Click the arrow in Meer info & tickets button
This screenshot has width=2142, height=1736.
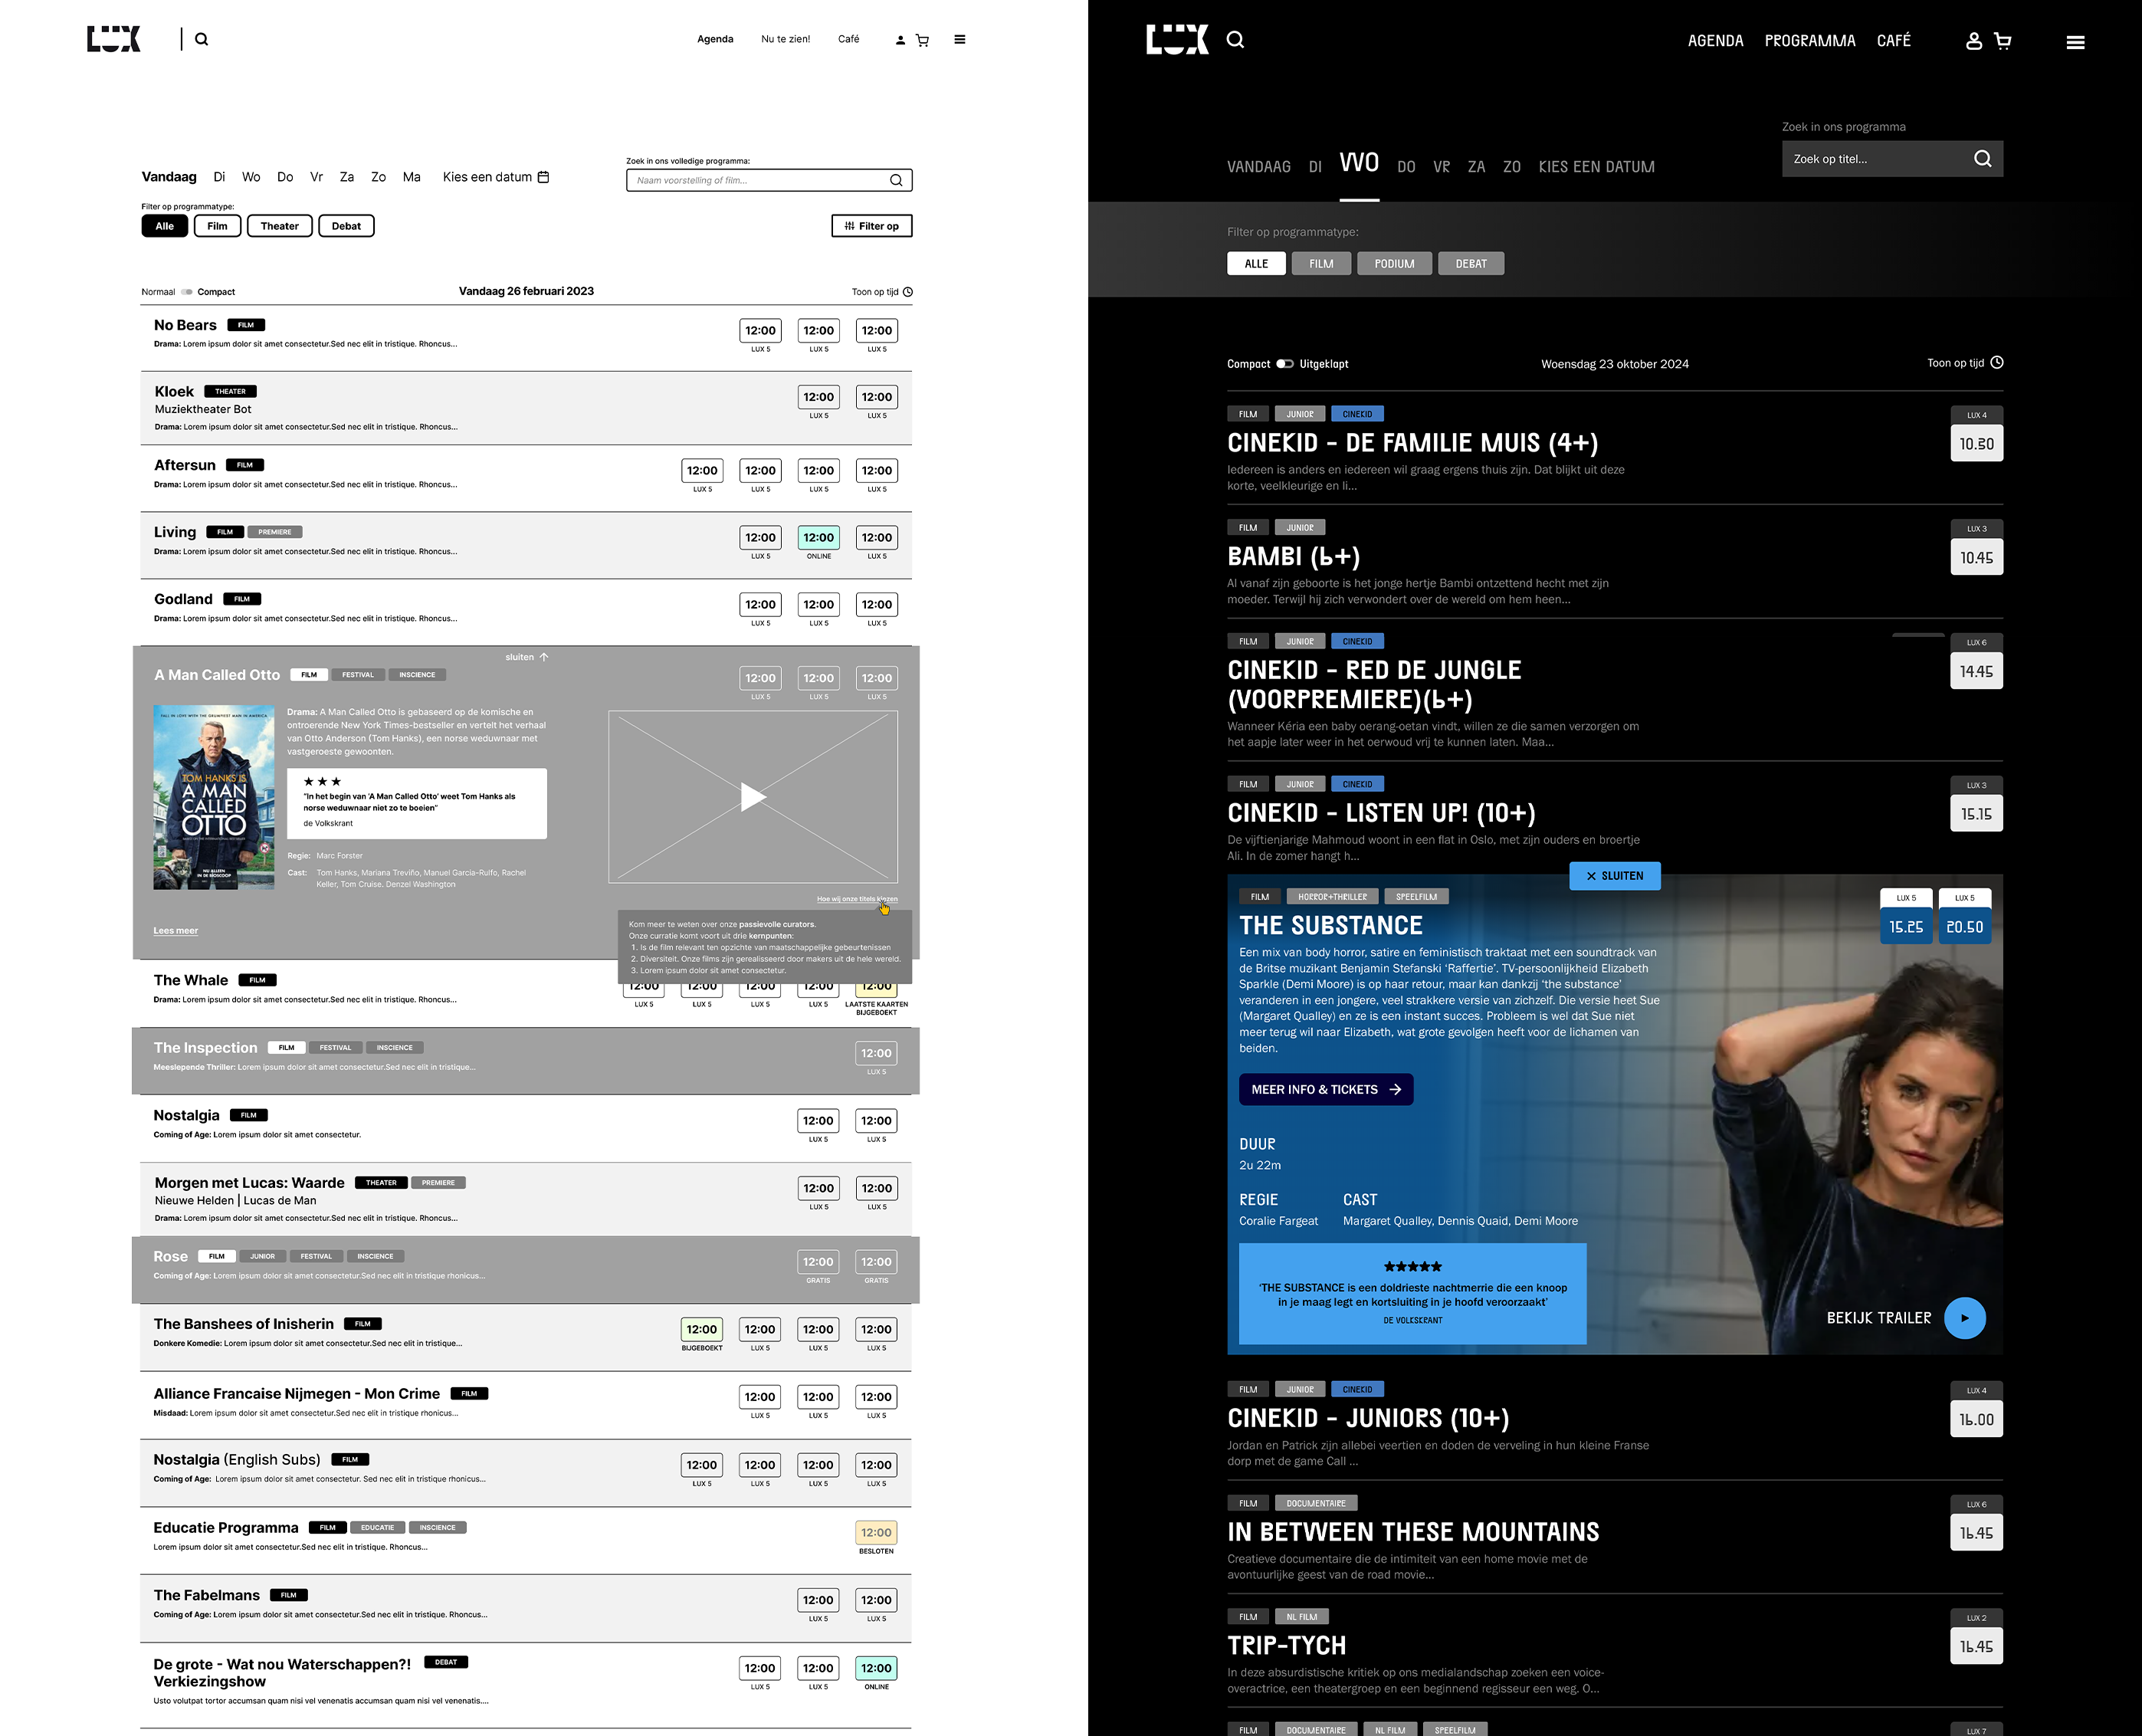coord(1395,1090)
